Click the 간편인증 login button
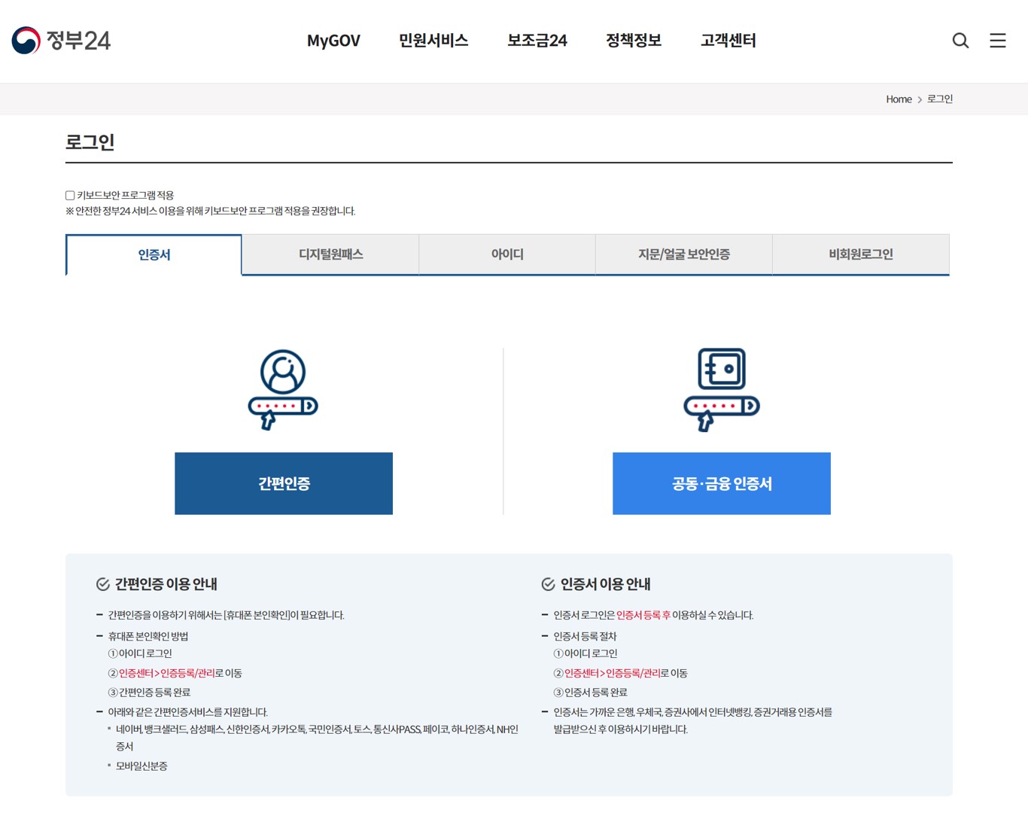 tap(283, 483)
